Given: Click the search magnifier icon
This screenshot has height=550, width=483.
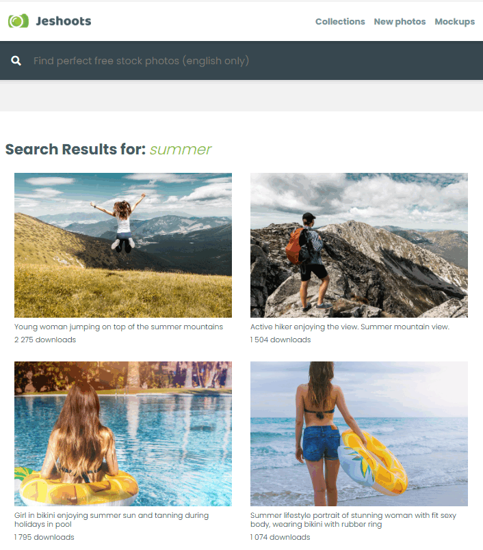Looking at the screenshot, I should click(16, 61).
